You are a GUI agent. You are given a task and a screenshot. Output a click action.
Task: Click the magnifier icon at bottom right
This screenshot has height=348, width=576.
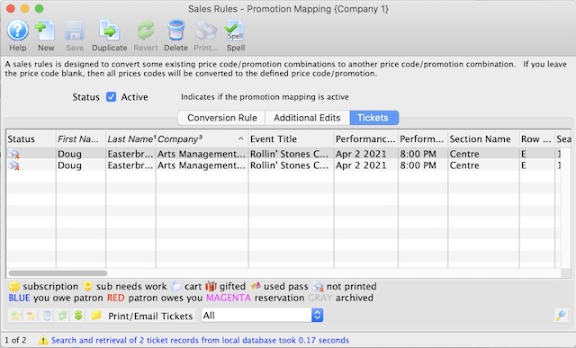pos(561,316)
